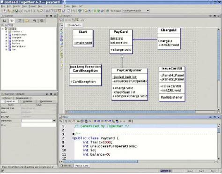Expand the default diagram node in Explorer
Viewport: 222px width, 174px height.
(7, 32)
